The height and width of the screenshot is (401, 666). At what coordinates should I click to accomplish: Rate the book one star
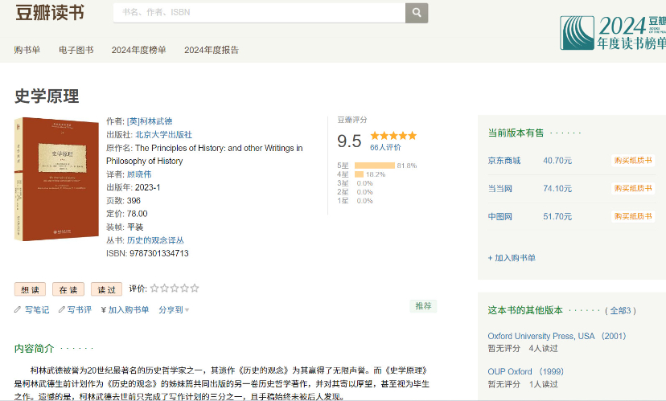coord(154,288)
